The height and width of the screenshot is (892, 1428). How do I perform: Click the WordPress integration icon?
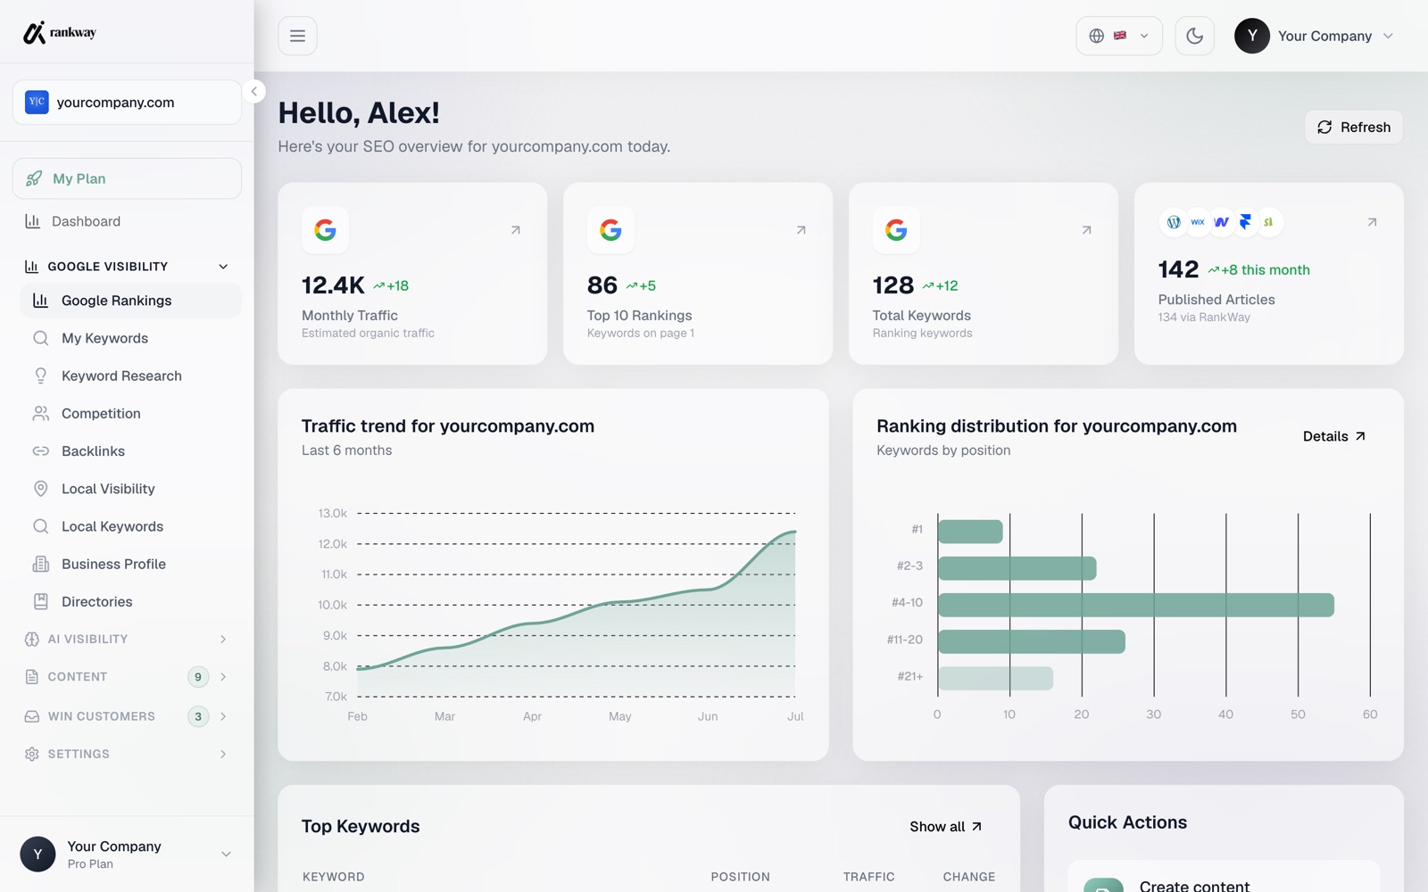[1174, 222]
